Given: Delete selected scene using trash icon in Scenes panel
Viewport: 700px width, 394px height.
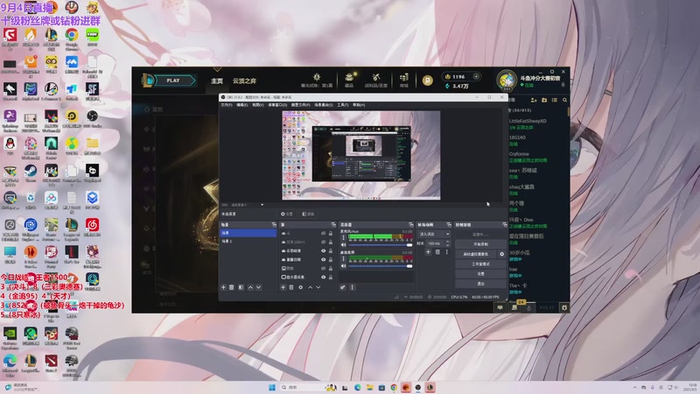Looking at the screenshot, I should pyautogui.click(x=232, y=287).
